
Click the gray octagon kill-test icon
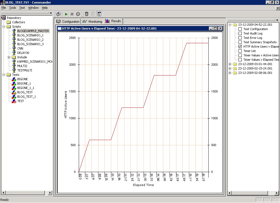point(78,14)
